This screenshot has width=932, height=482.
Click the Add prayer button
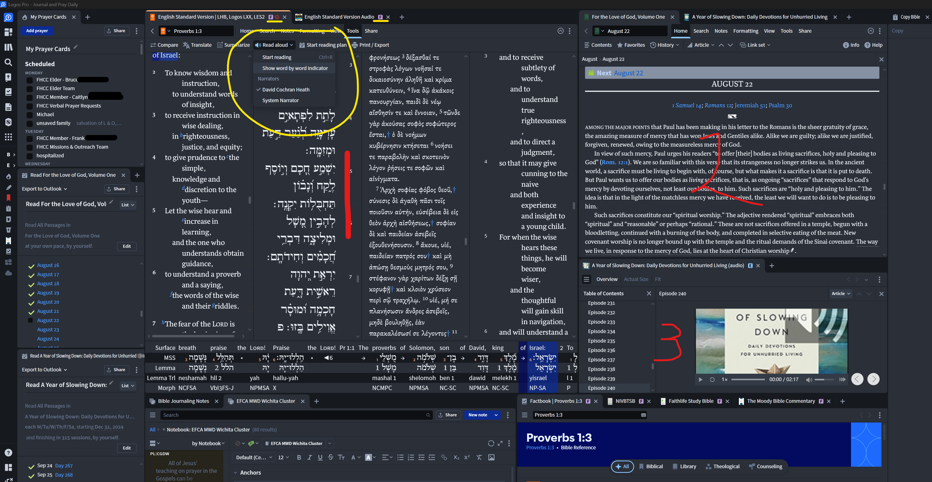coord(37,31)
